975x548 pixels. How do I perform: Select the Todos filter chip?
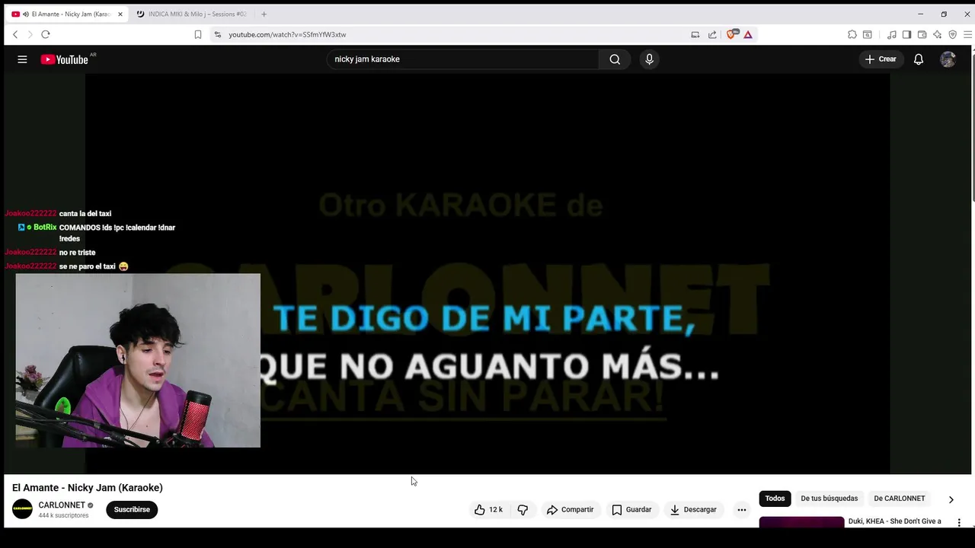tap(775, 499)
